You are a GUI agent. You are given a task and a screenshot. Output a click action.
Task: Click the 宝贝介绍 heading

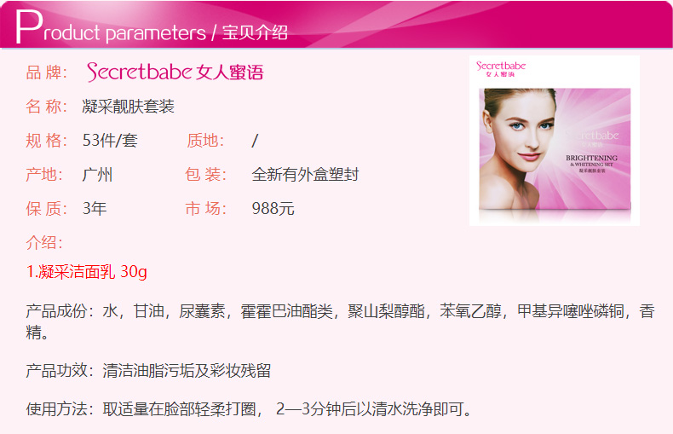pyautogui.click(x=255, y=32)
